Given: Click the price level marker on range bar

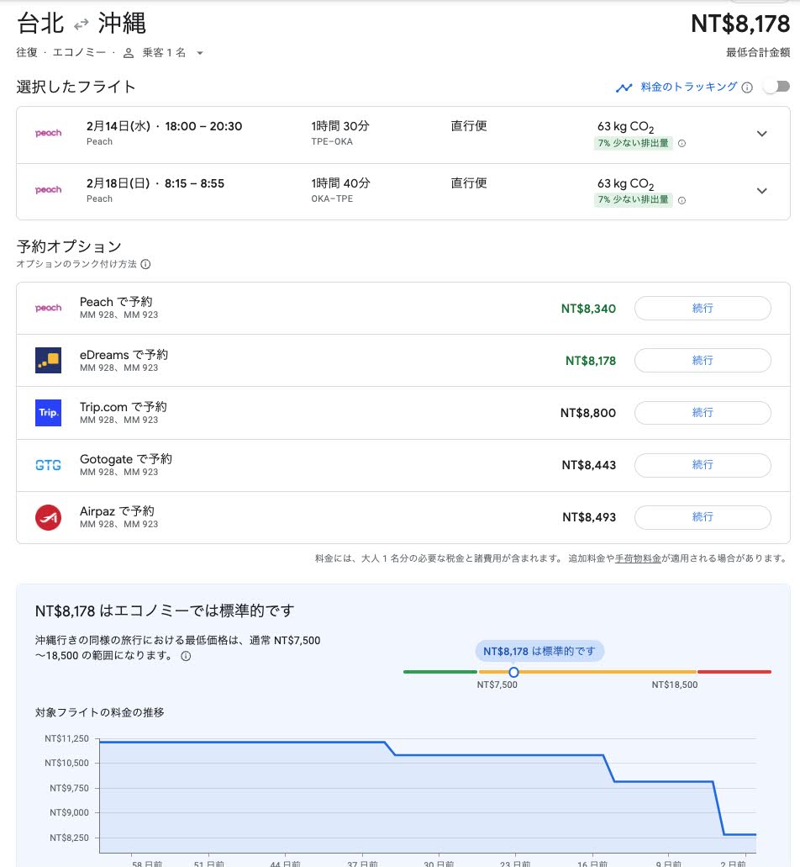Looking at the screenshot, I should tap(513, 672).
